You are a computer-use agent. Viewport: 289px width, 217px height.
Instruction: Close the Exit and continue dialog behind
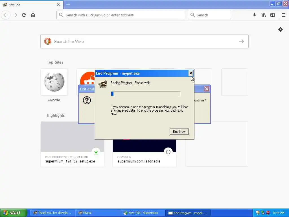[207, 89]
